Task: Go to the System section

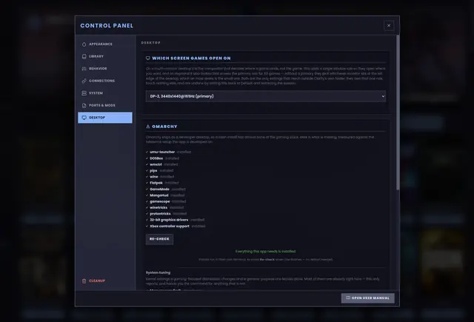Action: (x=105, y=93)
